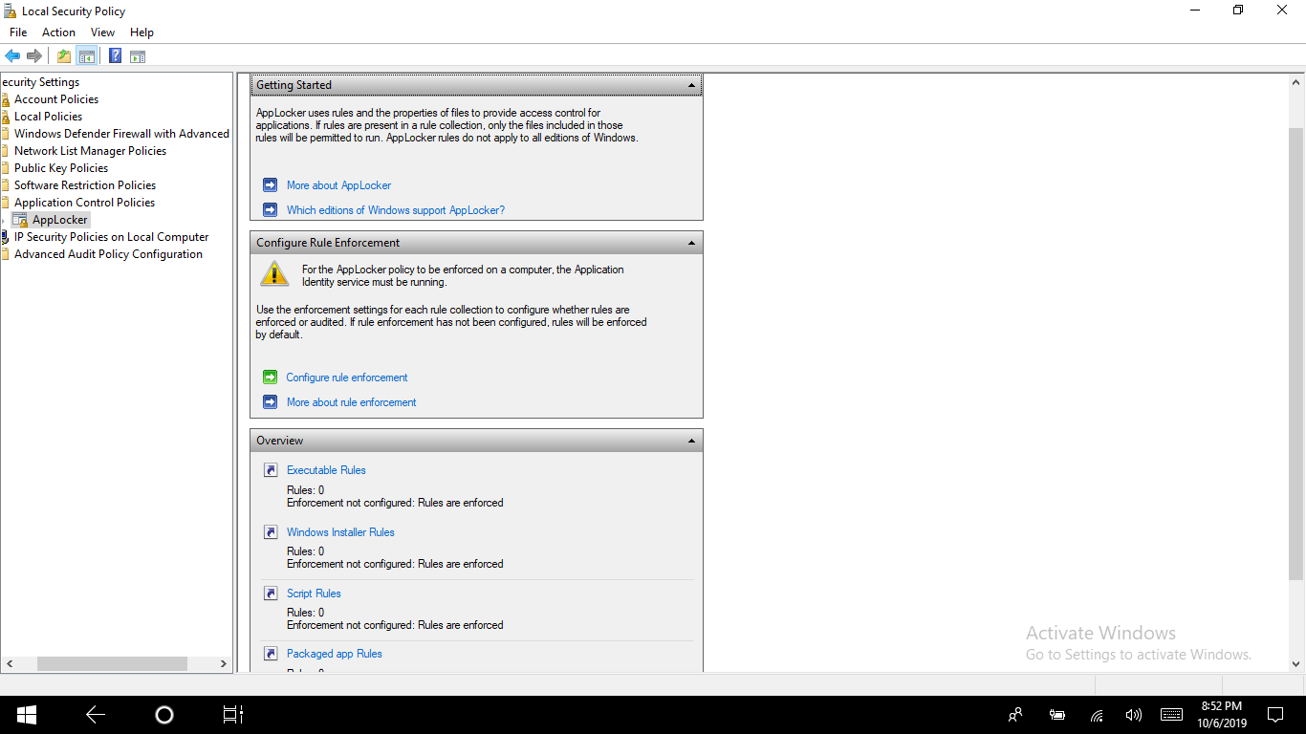Image resolution: width=1306 pixels, height=734 pixels.
Task: Click the details pane scroll down arrow
Action: (x=1296, y=664)
